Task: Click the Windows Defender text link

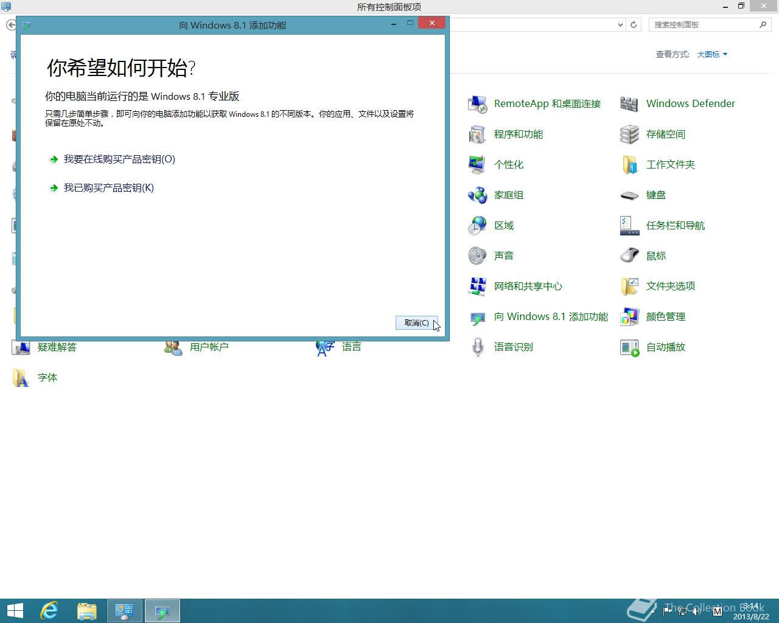Action: (x=691, y=104)
